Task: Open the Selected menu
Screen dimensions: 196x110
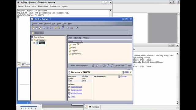Action: [47, 24]
